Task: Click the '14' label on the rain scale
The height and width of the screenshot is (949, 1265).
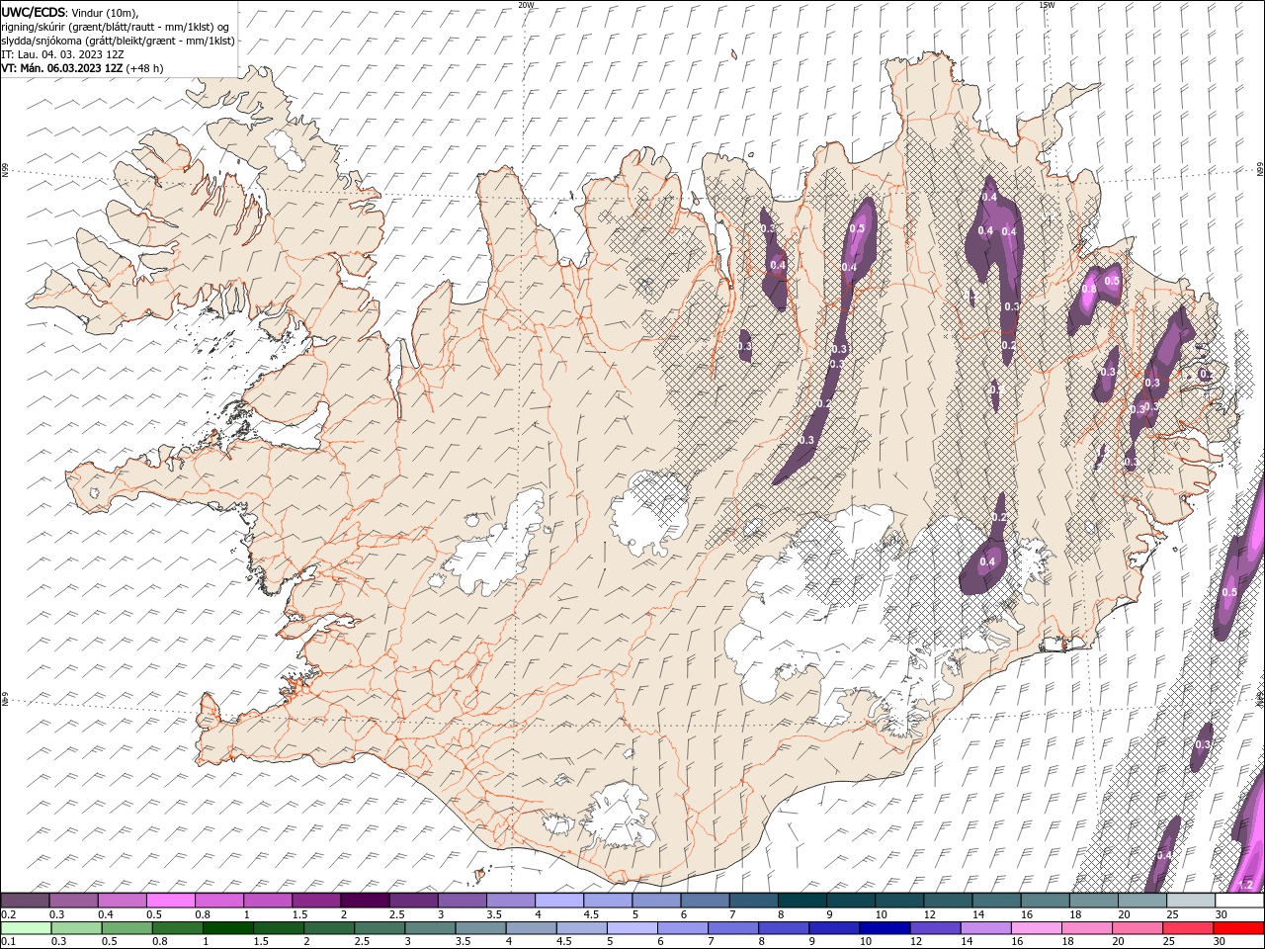Action: pyautogui.click(x=967, y=941)
